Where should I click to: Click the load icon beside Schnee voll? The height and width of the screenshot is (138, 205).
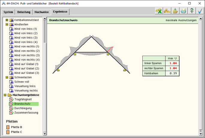(11, 82)
